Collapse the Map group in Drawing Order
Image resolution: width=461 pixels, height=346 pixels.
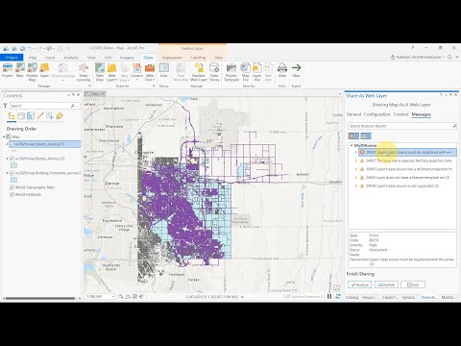pos(4,136)
